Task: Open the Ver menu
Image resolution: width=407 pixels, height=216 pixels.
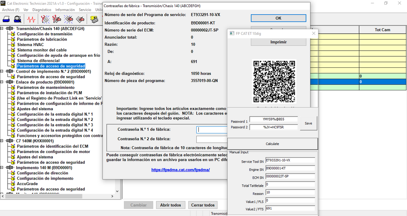Action: pos(26,10)
